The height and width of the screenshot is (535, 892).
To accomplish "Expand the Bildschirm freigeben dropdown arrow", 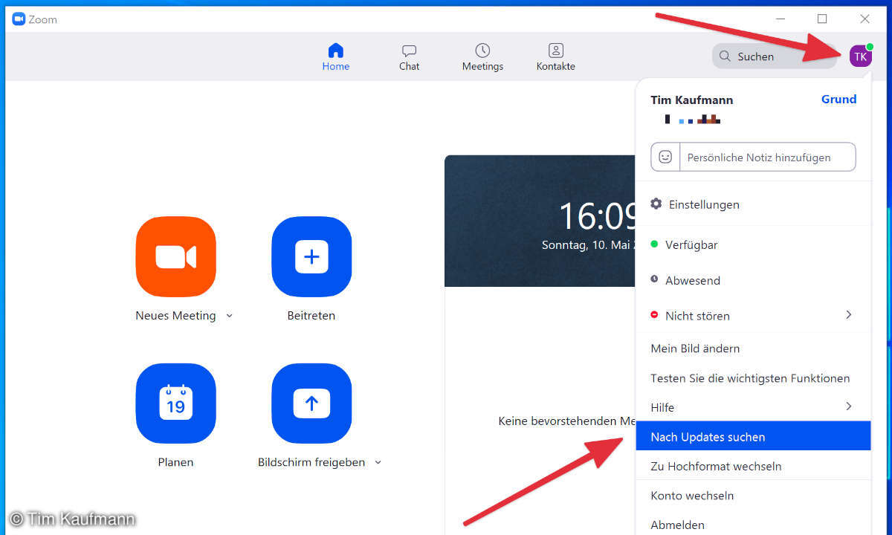I will (x=378, y=462).
